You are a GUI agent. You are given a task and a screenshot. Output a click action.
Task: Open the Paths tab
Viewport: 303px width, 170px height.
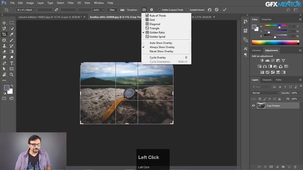pos(278,80)
